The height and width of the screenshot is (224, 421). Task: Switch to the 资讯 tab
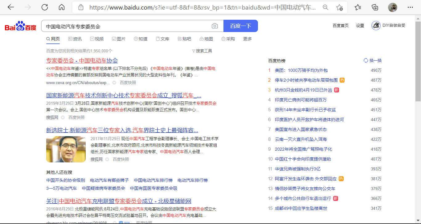[75, 39]
